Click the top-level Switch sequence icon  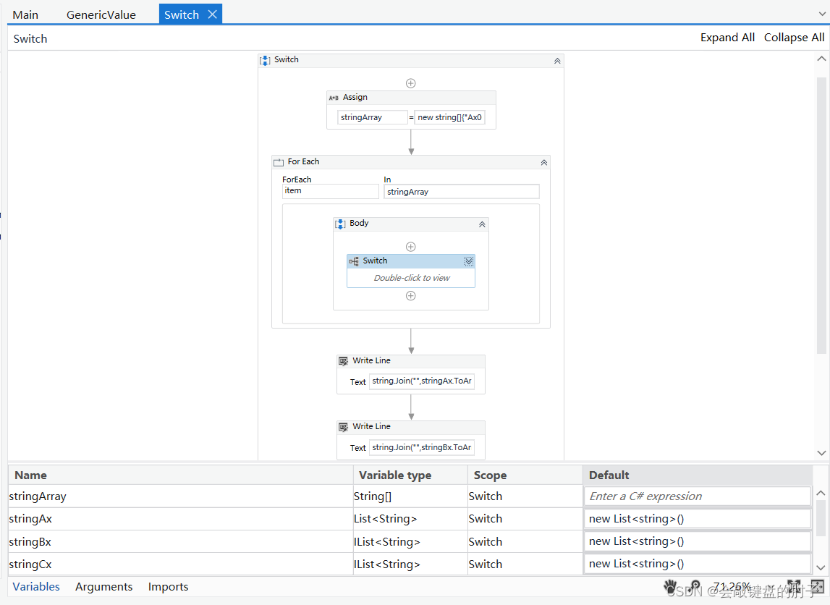(x=264, y=60)
